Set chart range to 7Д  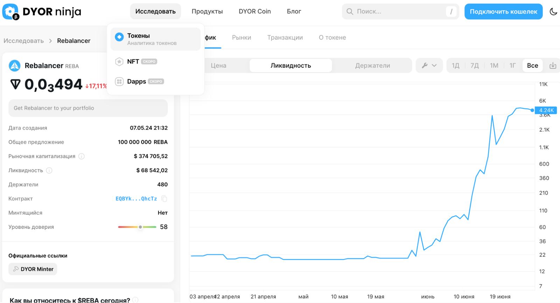[x=475, y=65]
